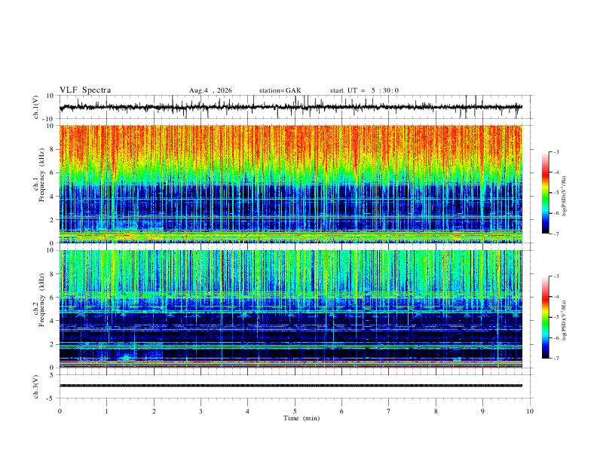
Task: Click the ch.1(V) amplitude axis label
Action: [x=36, y=107]
